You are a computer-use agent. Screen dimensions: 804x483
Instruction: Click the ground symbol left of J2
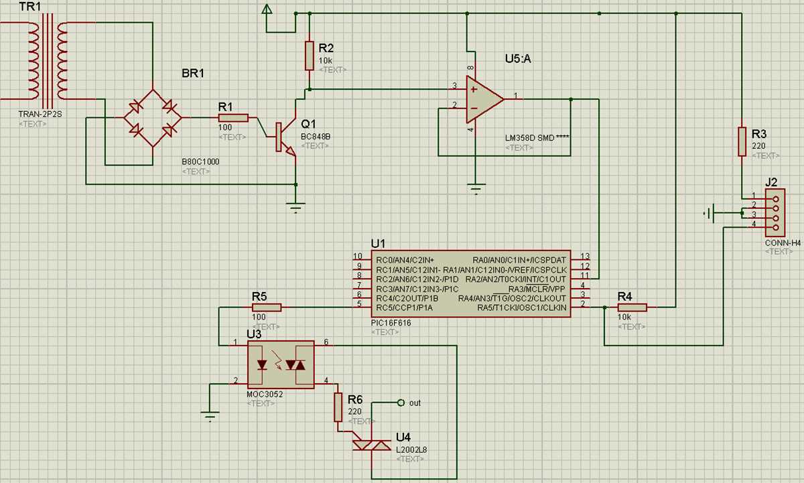(709, 214)
